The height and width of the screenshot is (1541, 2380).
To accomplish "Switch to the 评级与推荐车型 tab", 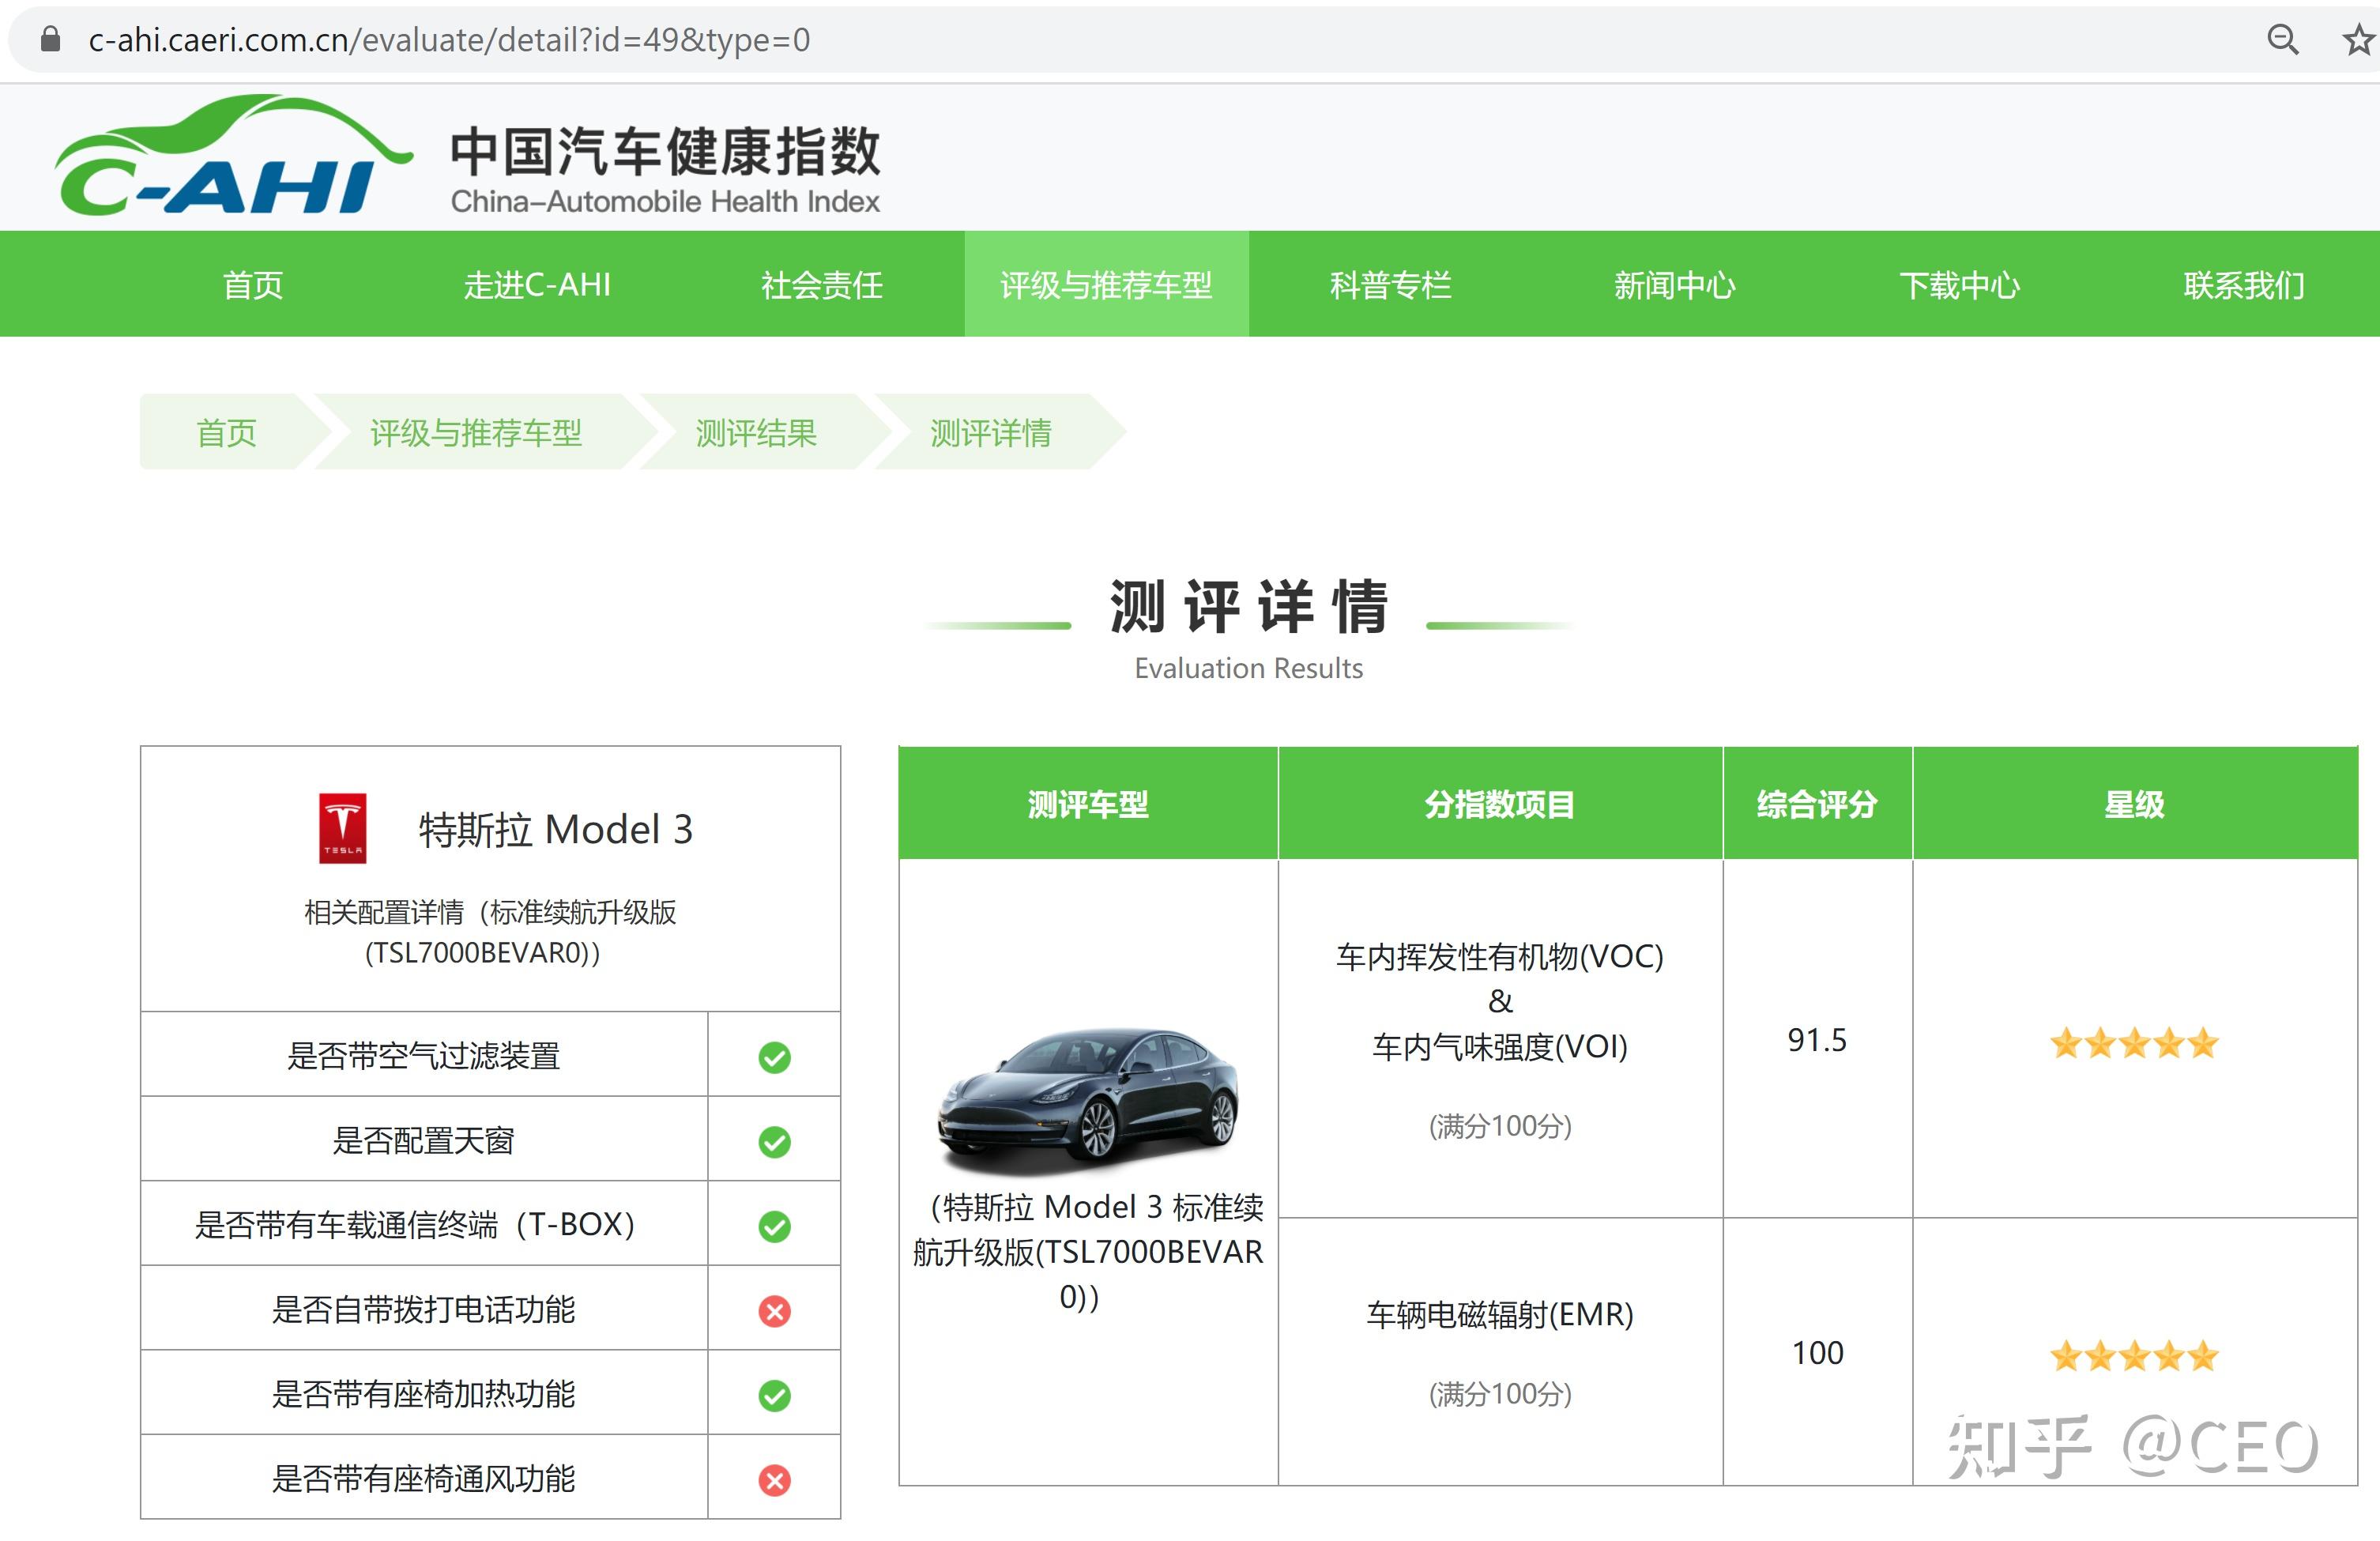I will pyautogui.click(x=1106, y=285).
